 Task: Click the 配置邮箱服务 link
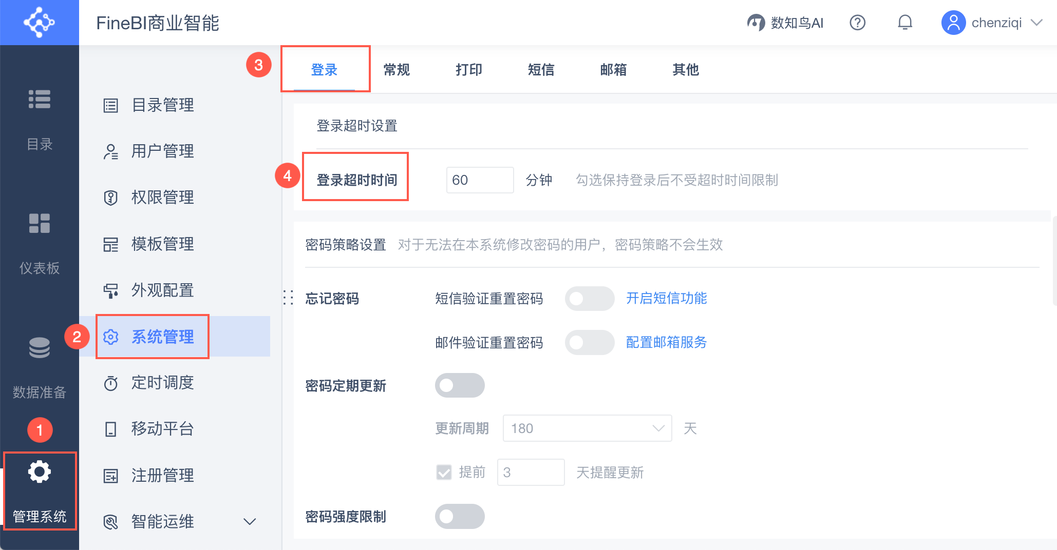pos(666,342)
